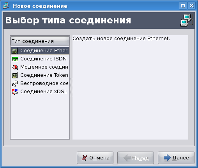Click the green ISDN card icon
This screenshot has height=168, width=198.
pos(15,59)
